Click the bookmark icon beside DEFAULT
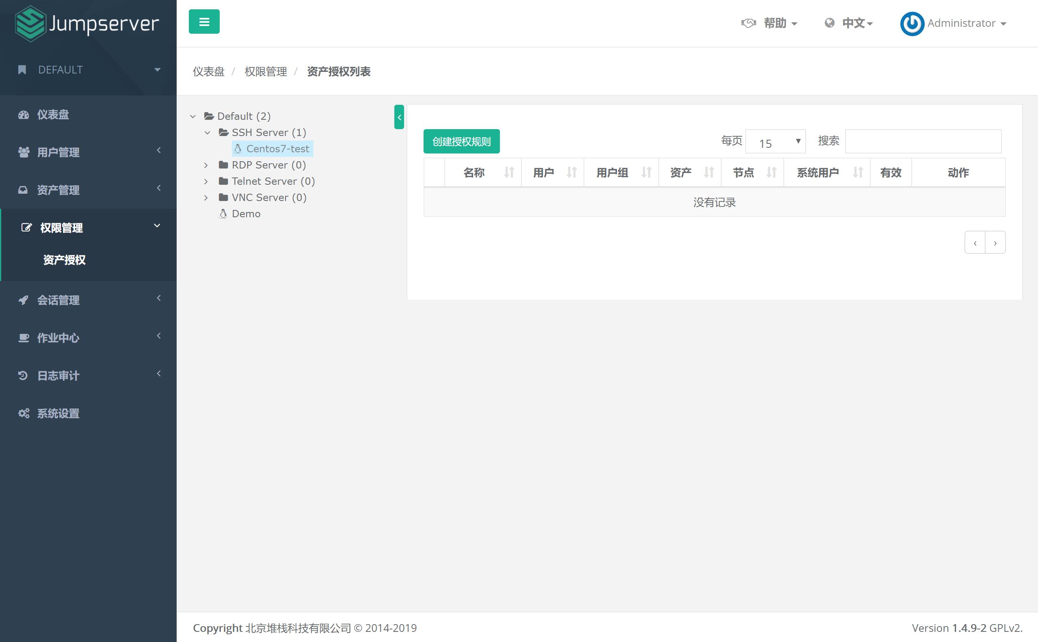This screenshot has width=1038, height=642. (x=22, y=69)
